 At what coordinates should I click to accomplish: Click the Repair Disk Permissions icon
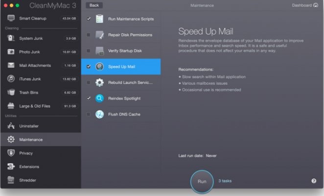[99, 35]
